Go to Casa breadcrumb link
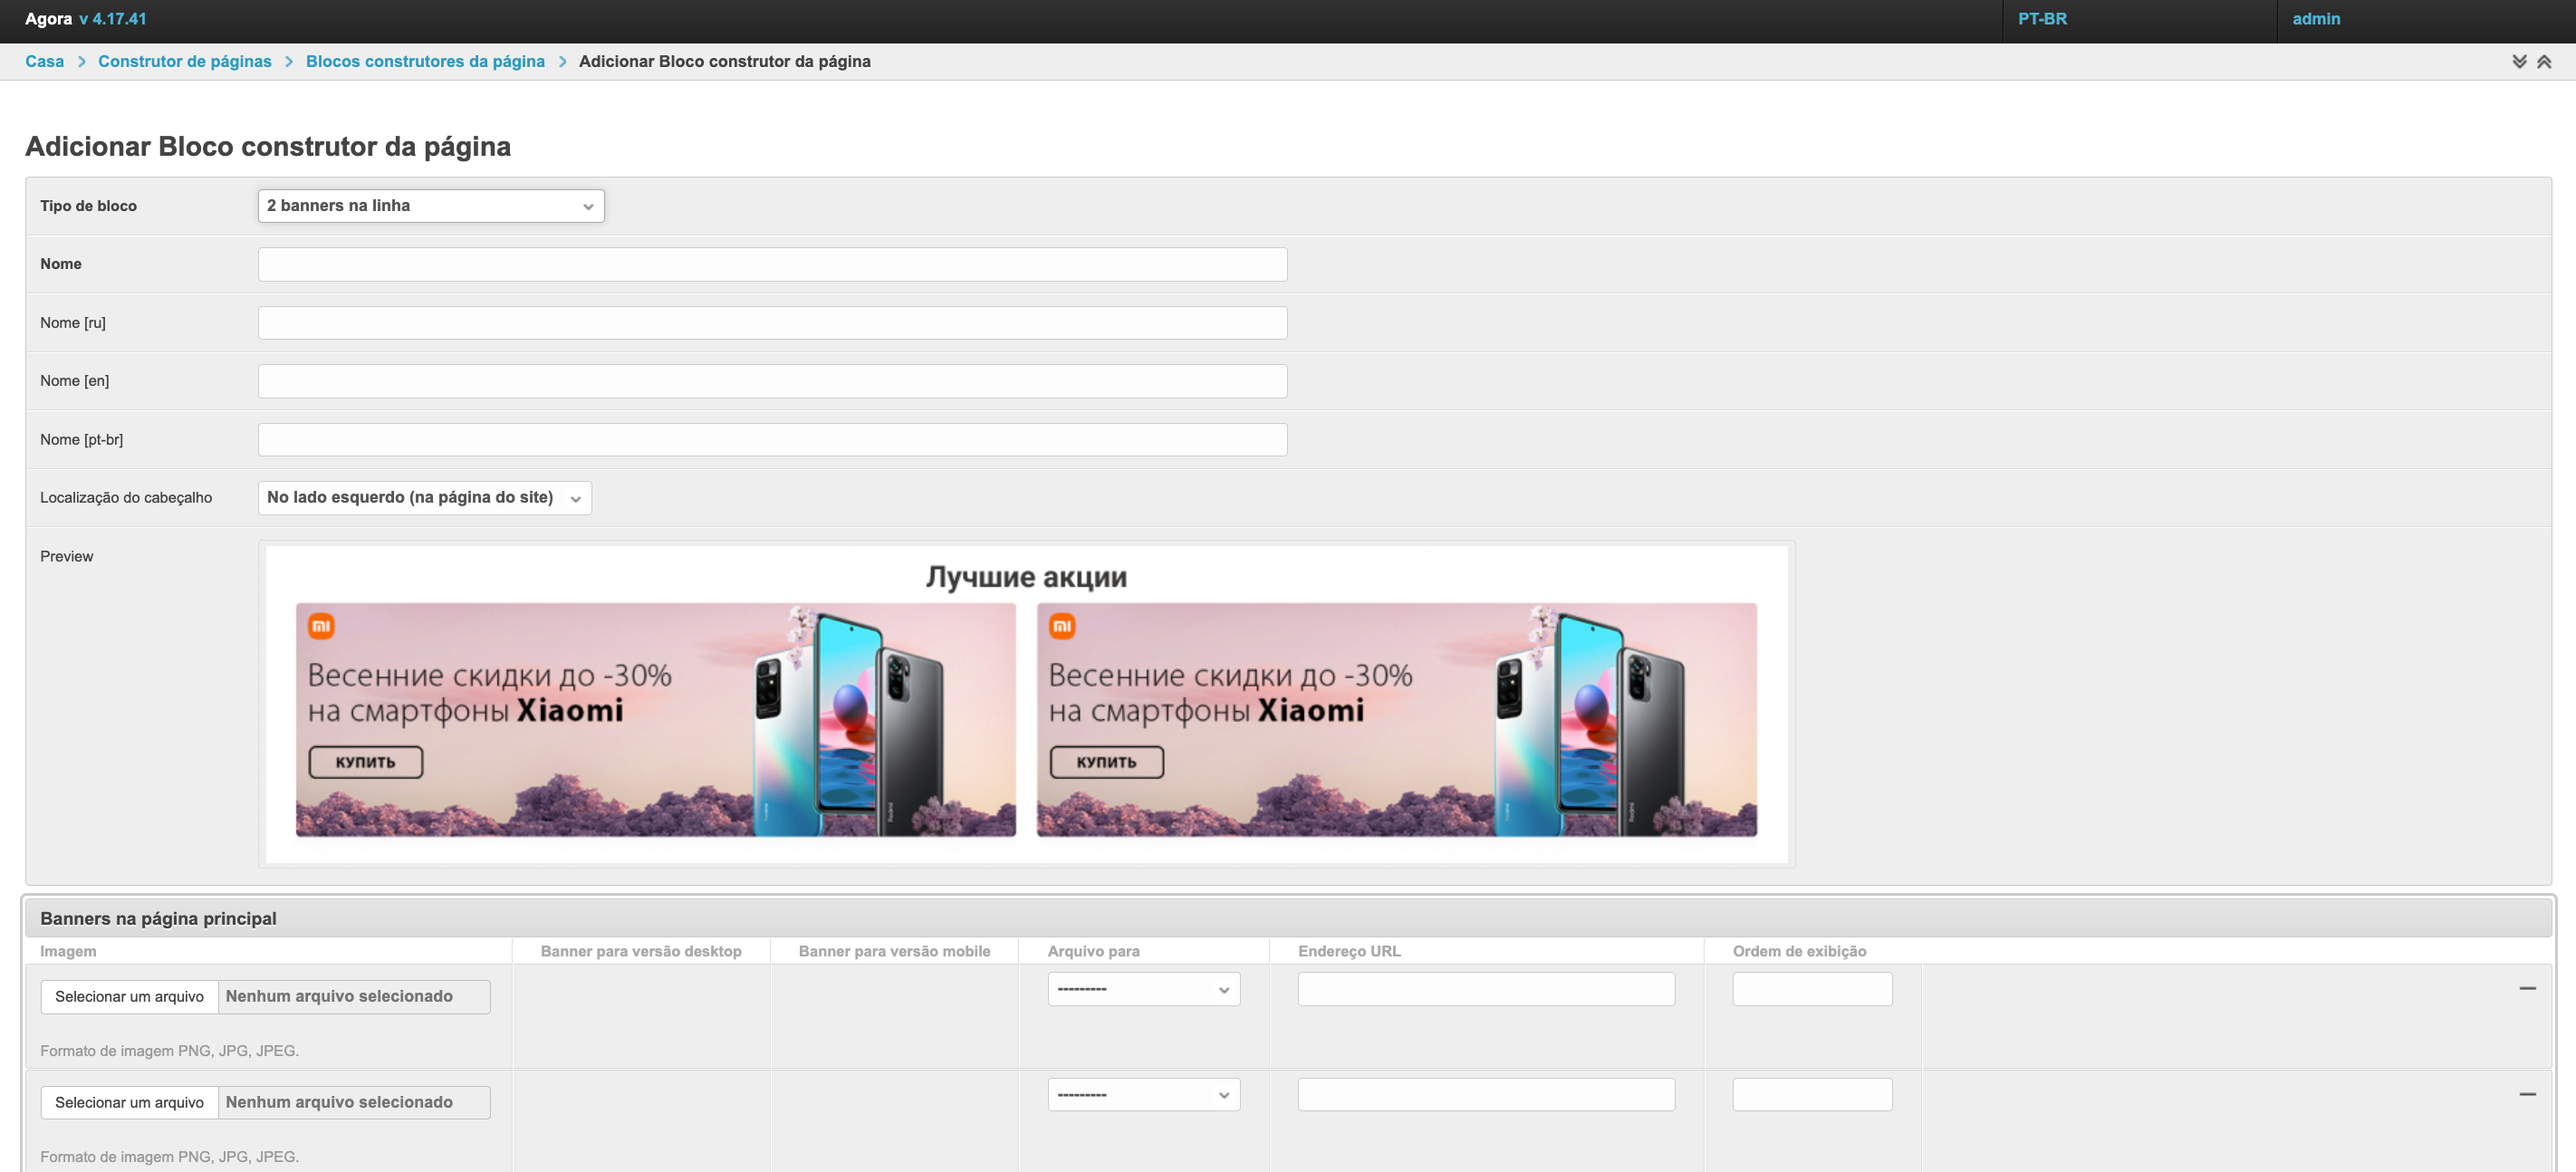The height and width of the screenshot is (1172, 2576). click(44, 62)
